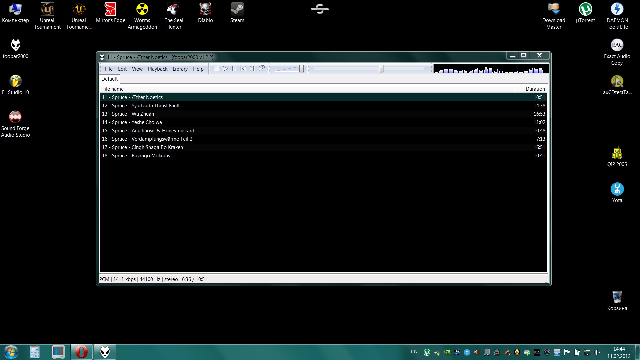Select the auCDtectTa... desktop icon
640x360 pixels.
pyautogui.click(x=617, y=85)
